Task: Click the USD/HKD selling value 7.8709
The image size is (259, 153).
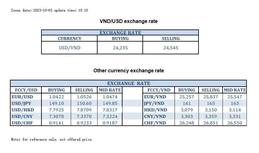Action: 84,110
